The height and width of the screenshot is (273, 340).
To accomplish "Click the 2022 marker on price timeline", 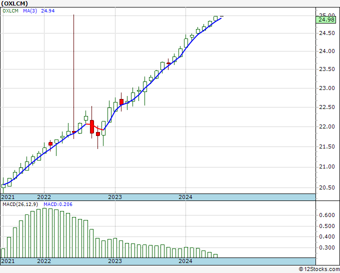I will click(x=44, y=197).
